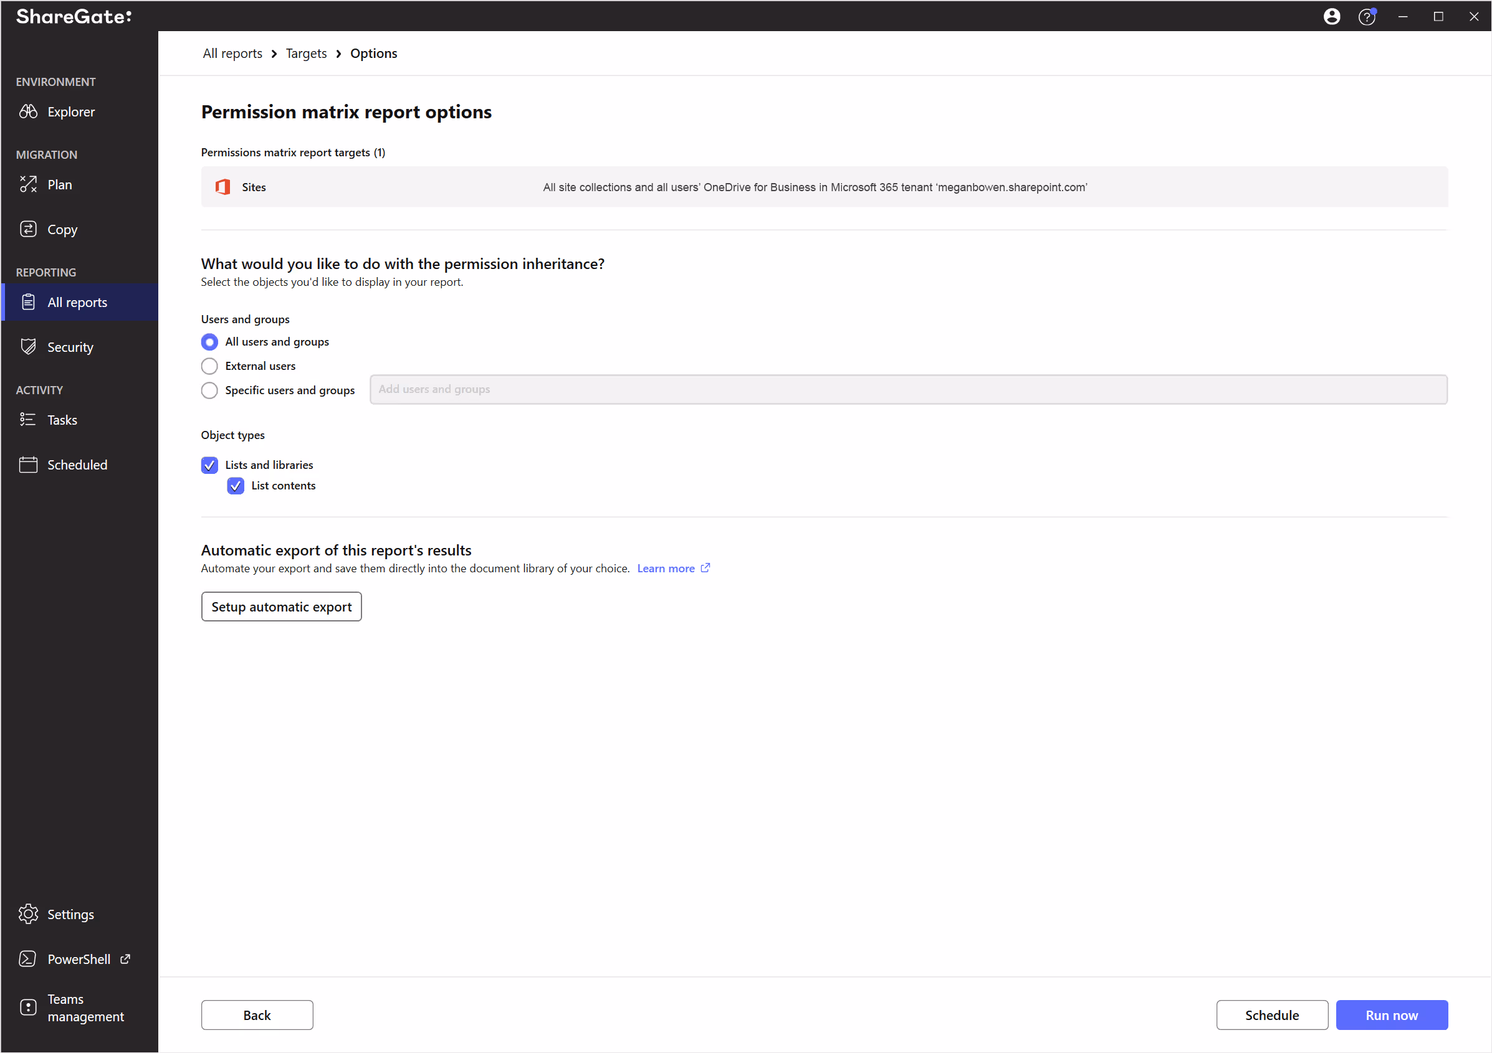The height and width of the screenshot is (1053, 1492).
Task: Open the Teams management icon
Action: (28, 1007)
